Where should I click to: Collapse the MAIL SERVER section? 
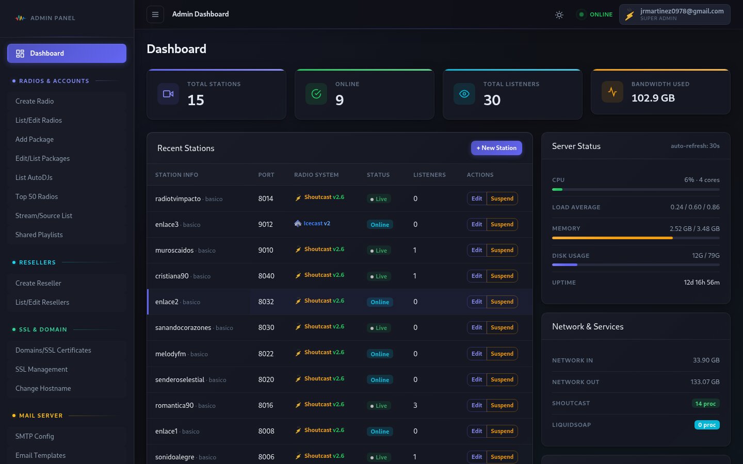coord(41,416)
